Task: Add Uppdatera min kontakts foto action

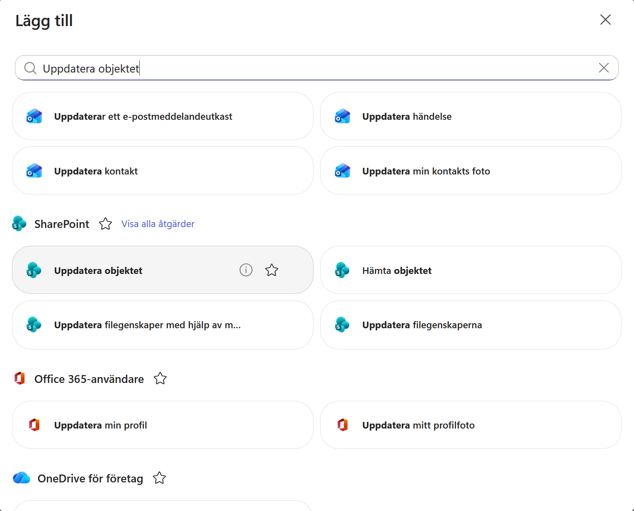Action: click(471, 170)
